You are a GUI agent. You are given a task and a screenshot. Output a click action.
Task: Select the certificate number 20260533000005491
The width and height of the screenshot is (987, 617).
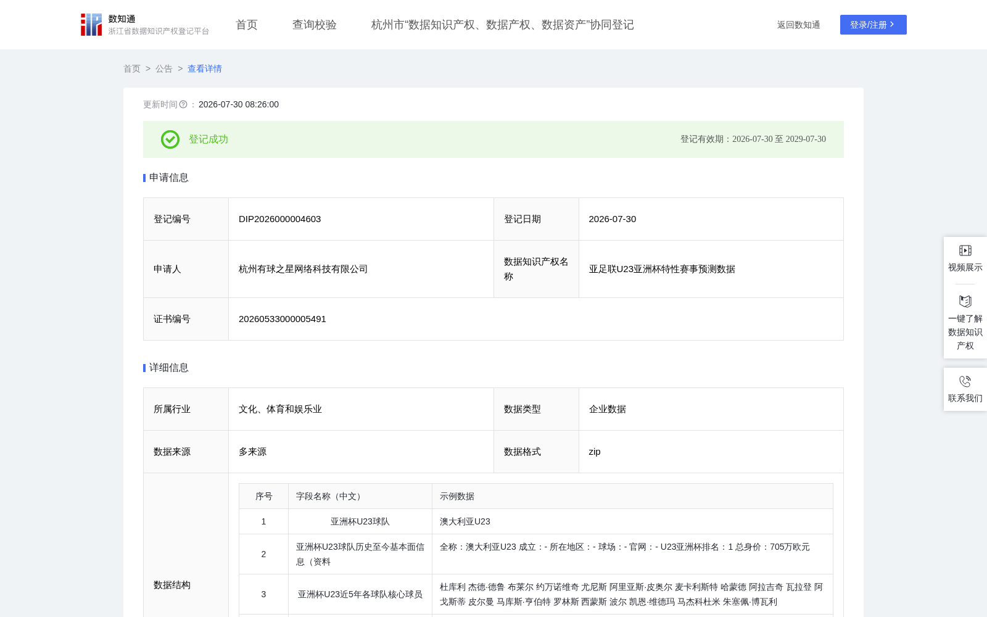283,319
